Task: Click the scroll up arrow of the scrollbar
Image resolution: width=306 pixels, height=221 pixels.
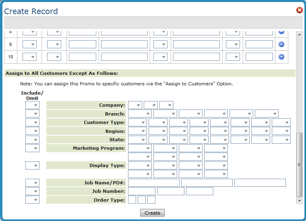Action: pos(299,35)
